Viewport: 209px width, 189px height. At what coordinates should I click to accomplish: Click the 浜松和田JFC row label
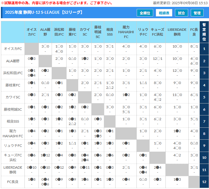pos(13,73)
